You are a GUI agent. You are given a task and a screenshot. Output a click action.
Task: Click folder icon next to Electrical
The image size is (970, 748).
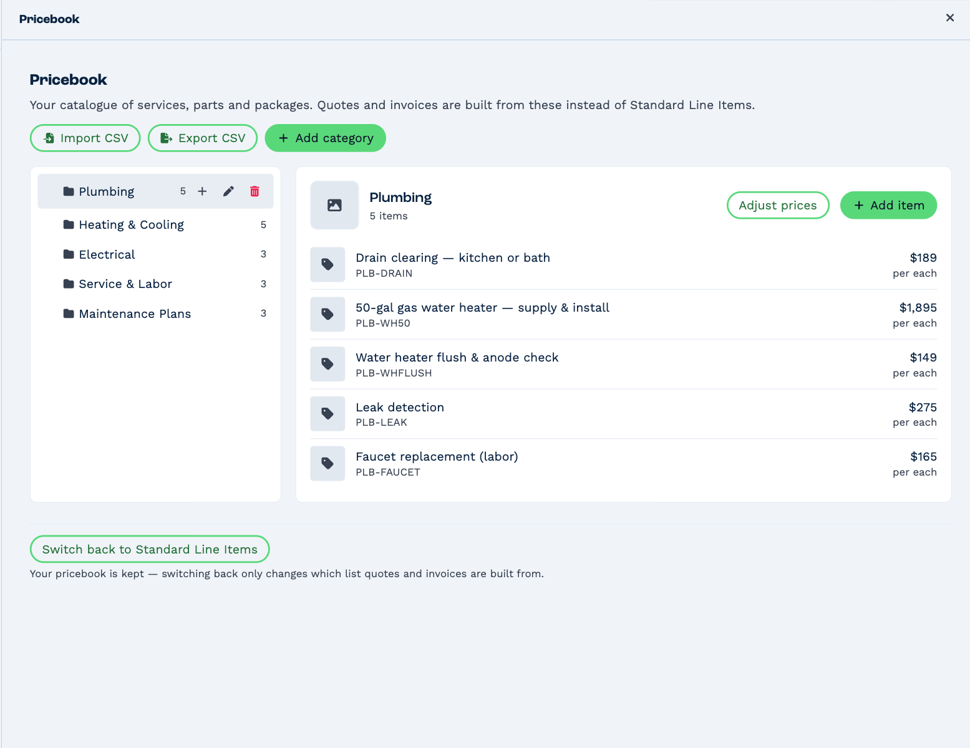[x=69, y=254]
